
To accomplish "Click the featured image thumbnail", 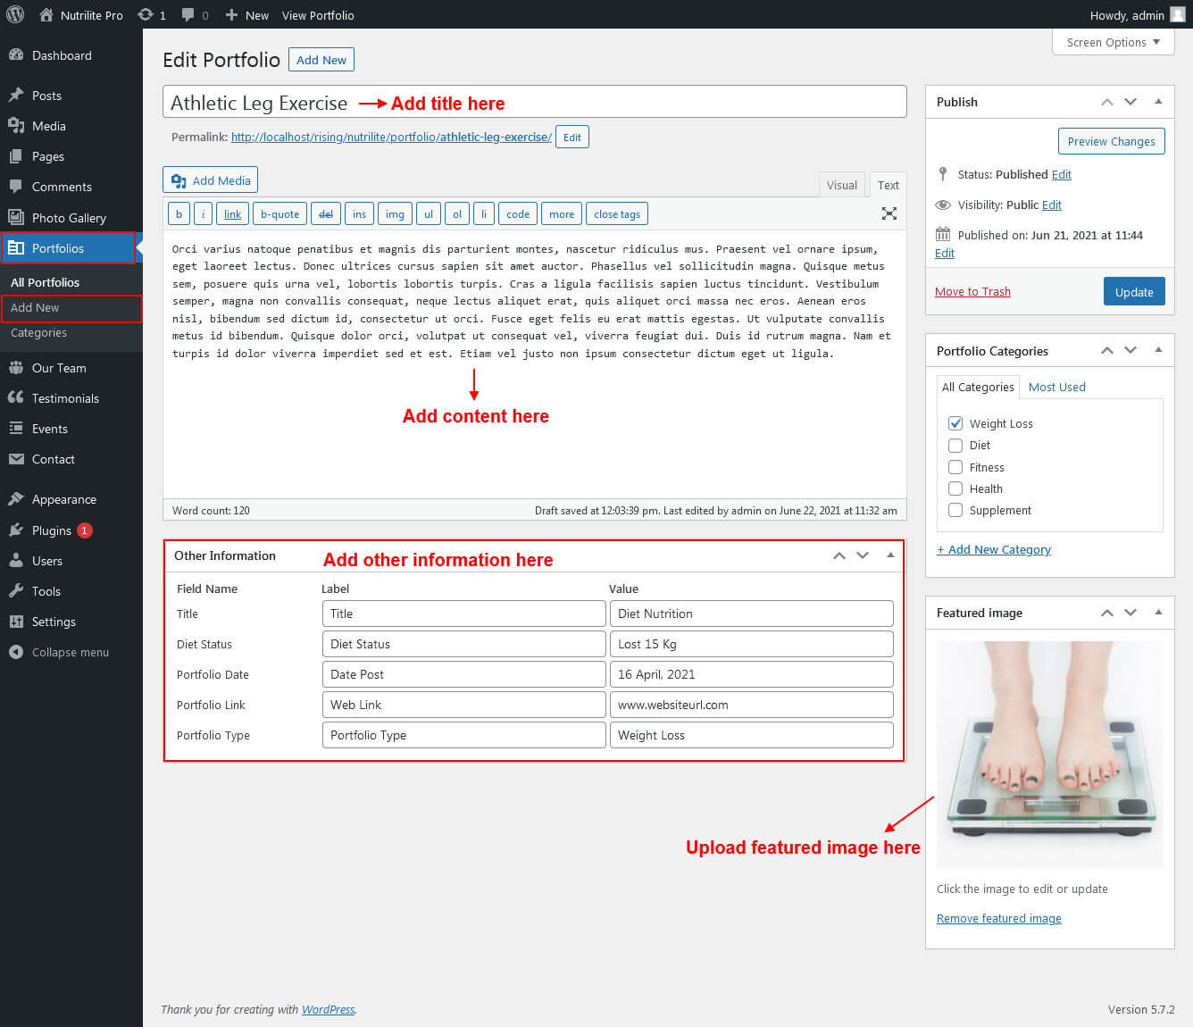I will (1049, 754).
